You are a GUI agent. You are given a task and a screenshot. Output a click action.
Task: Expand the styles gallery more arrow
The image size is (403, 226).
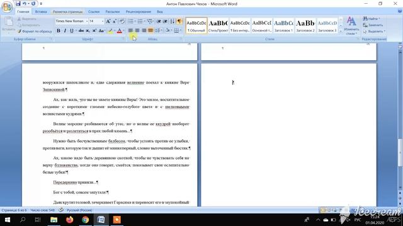click(x=341, y=31)
